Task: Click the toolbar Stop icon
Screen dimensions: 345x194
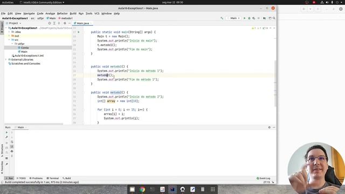Action: [x=259, y=18]
